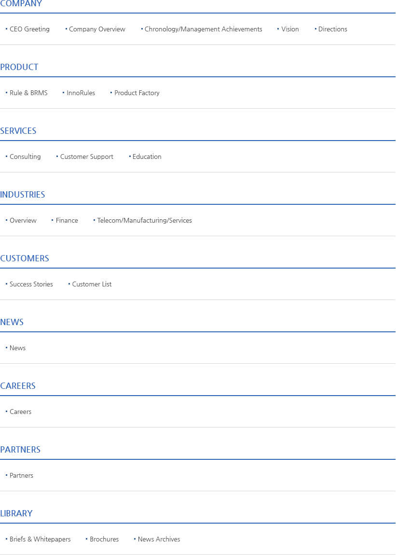Open the News Archives link

[159, 539]
